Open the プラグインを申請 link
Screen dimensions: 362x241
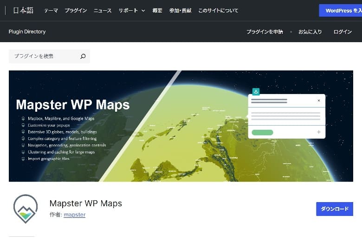point(265,32)
